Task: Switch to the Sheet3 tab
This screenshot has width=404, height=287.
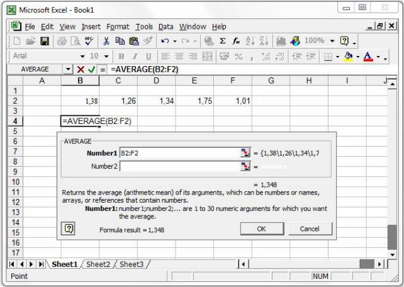Action: [x=132, y=264]
